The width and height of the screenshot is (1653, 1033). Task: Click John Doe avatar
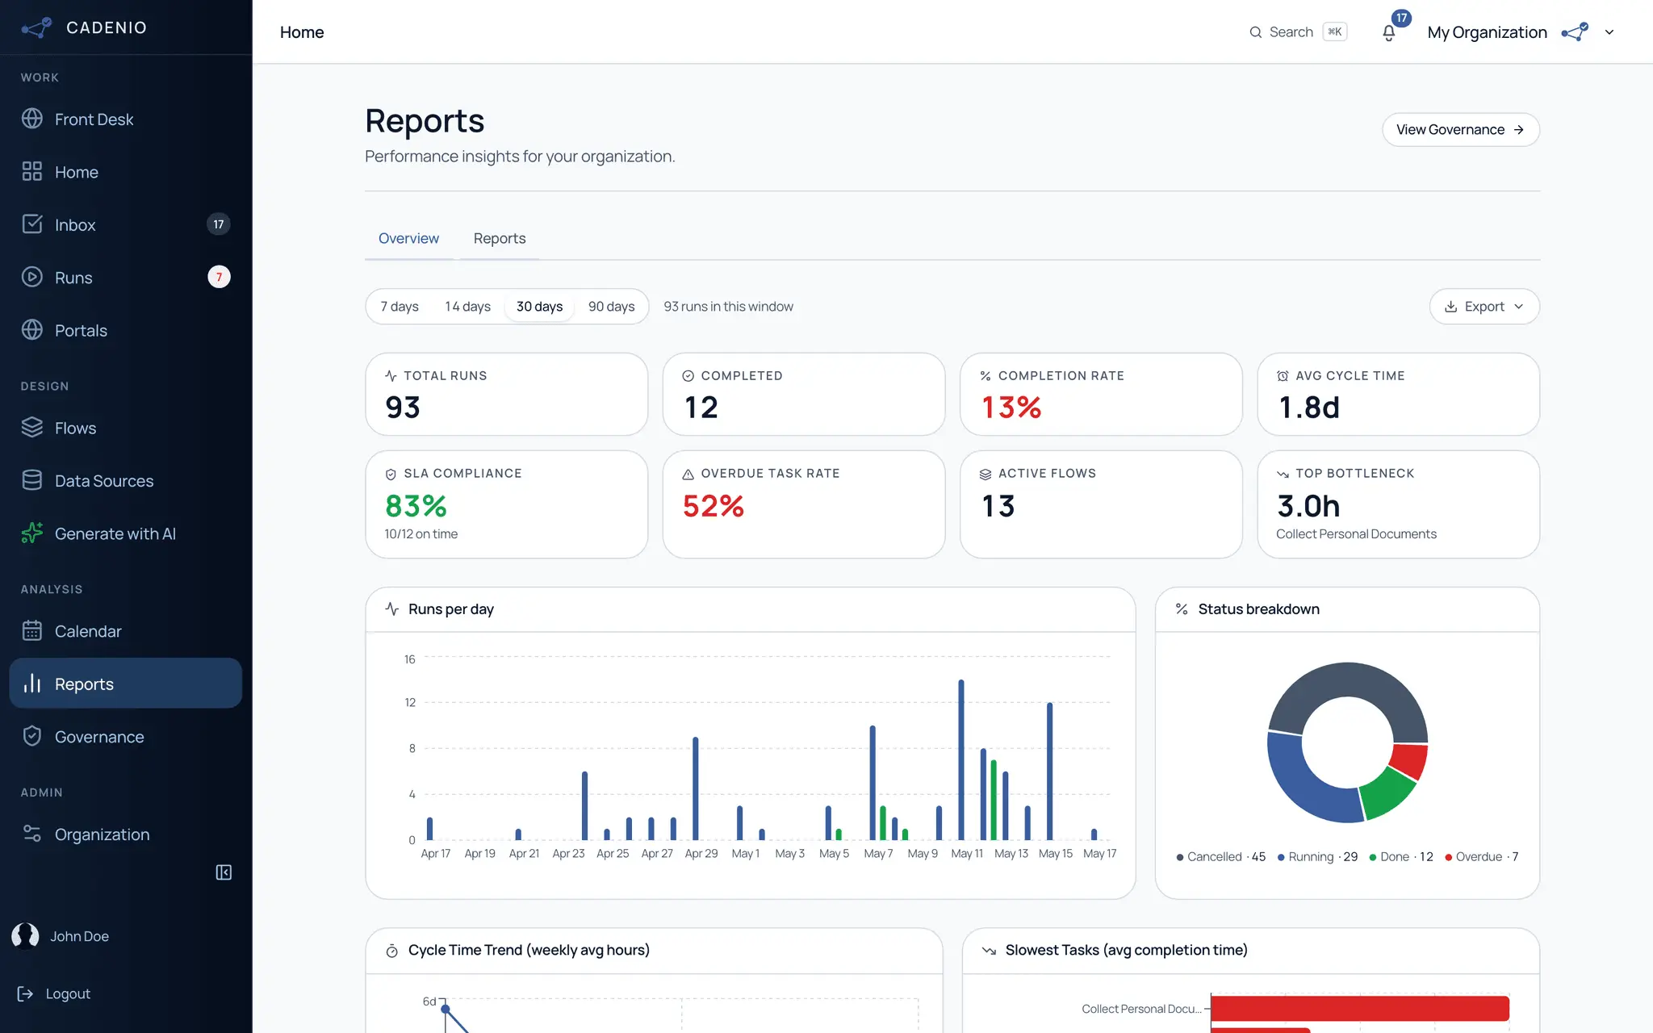pos(26,936)
